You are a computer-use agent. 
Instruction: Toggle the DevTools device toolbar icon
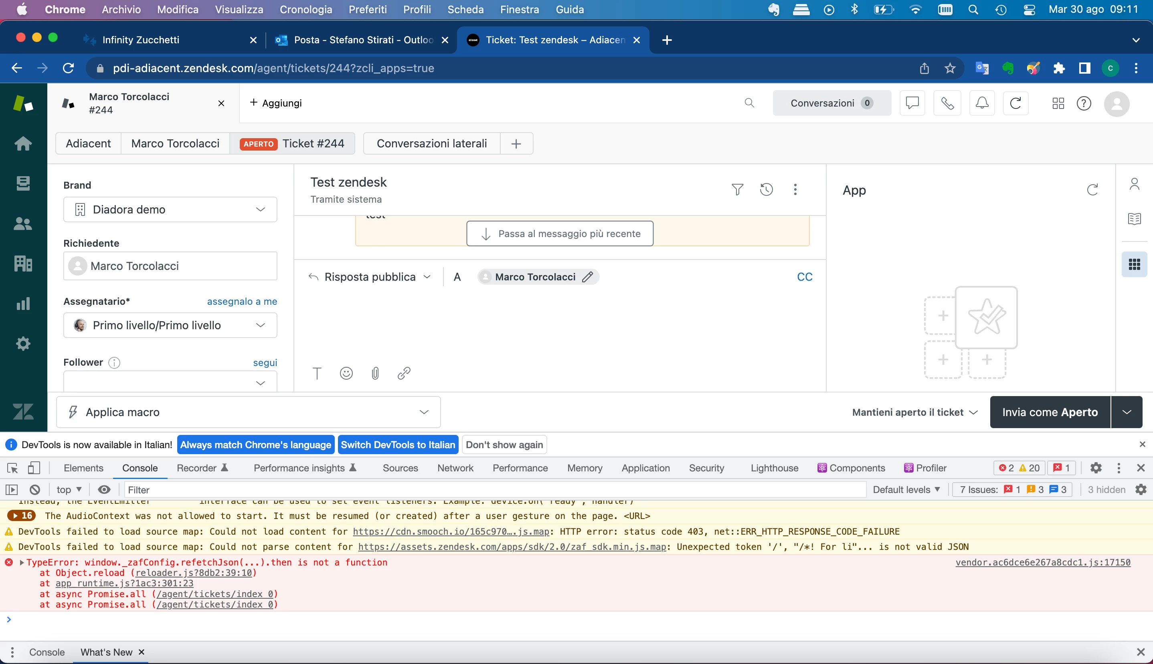click(34, 468)
